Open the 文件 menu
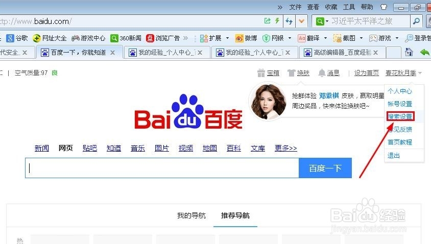This screenshot has height=244, width=431. point(295,7)
